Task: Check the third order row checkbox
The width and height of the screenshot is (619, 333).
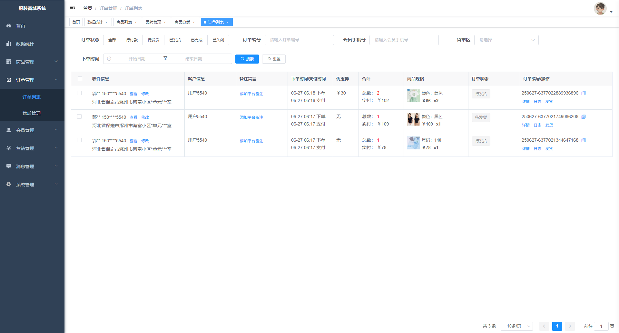Action: click(x=79, y=140)
